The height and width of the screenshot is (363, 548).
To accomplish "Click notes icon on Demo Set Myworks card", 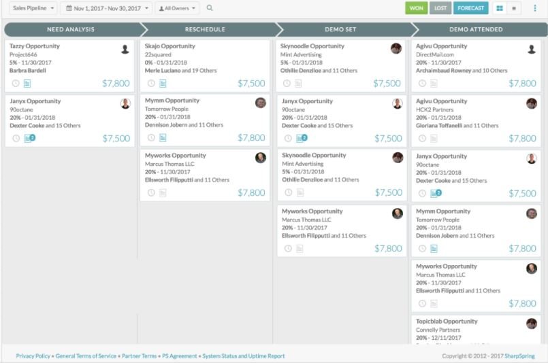I will click(x=300, y=248).
